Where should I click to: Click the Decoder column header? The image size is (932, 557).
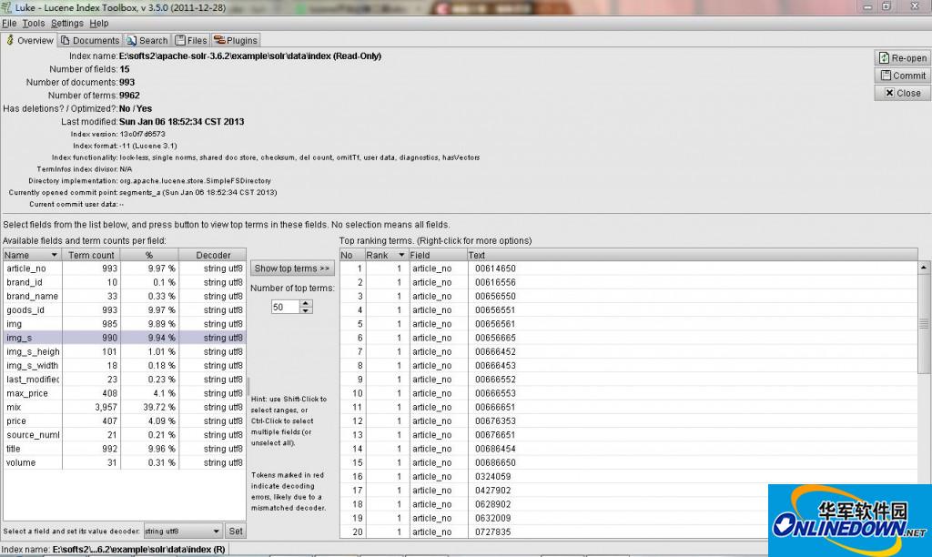click(213, 255)
